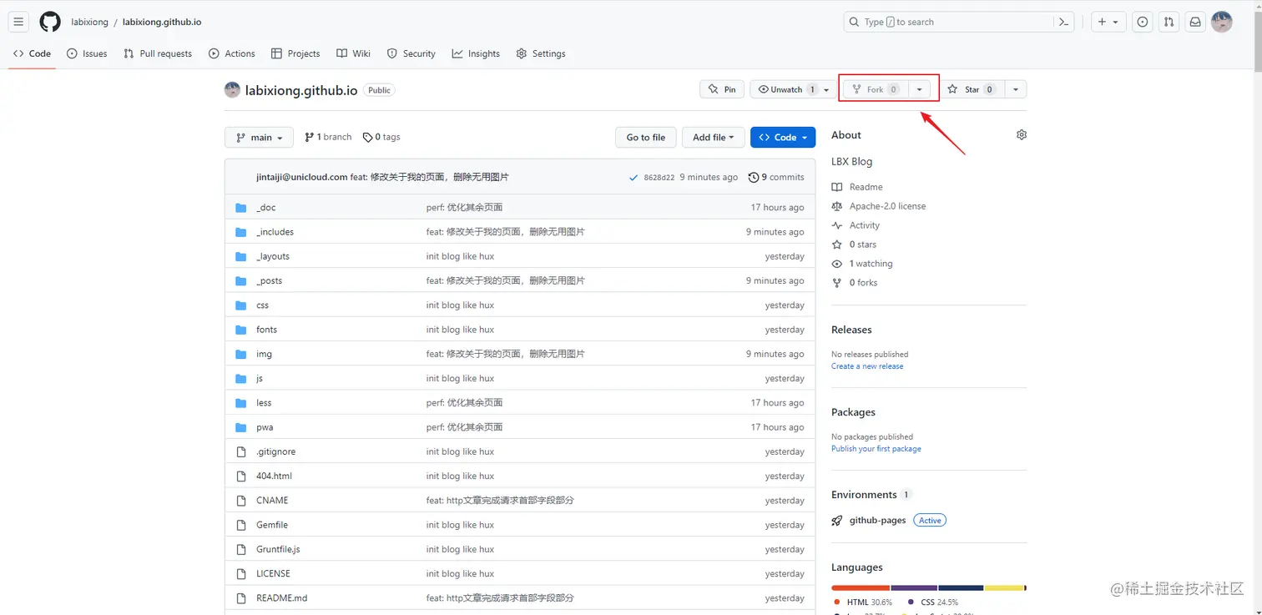Open the main branch dropdown
This screenshot has height=615, width=1262.
(x=259, y=137)
